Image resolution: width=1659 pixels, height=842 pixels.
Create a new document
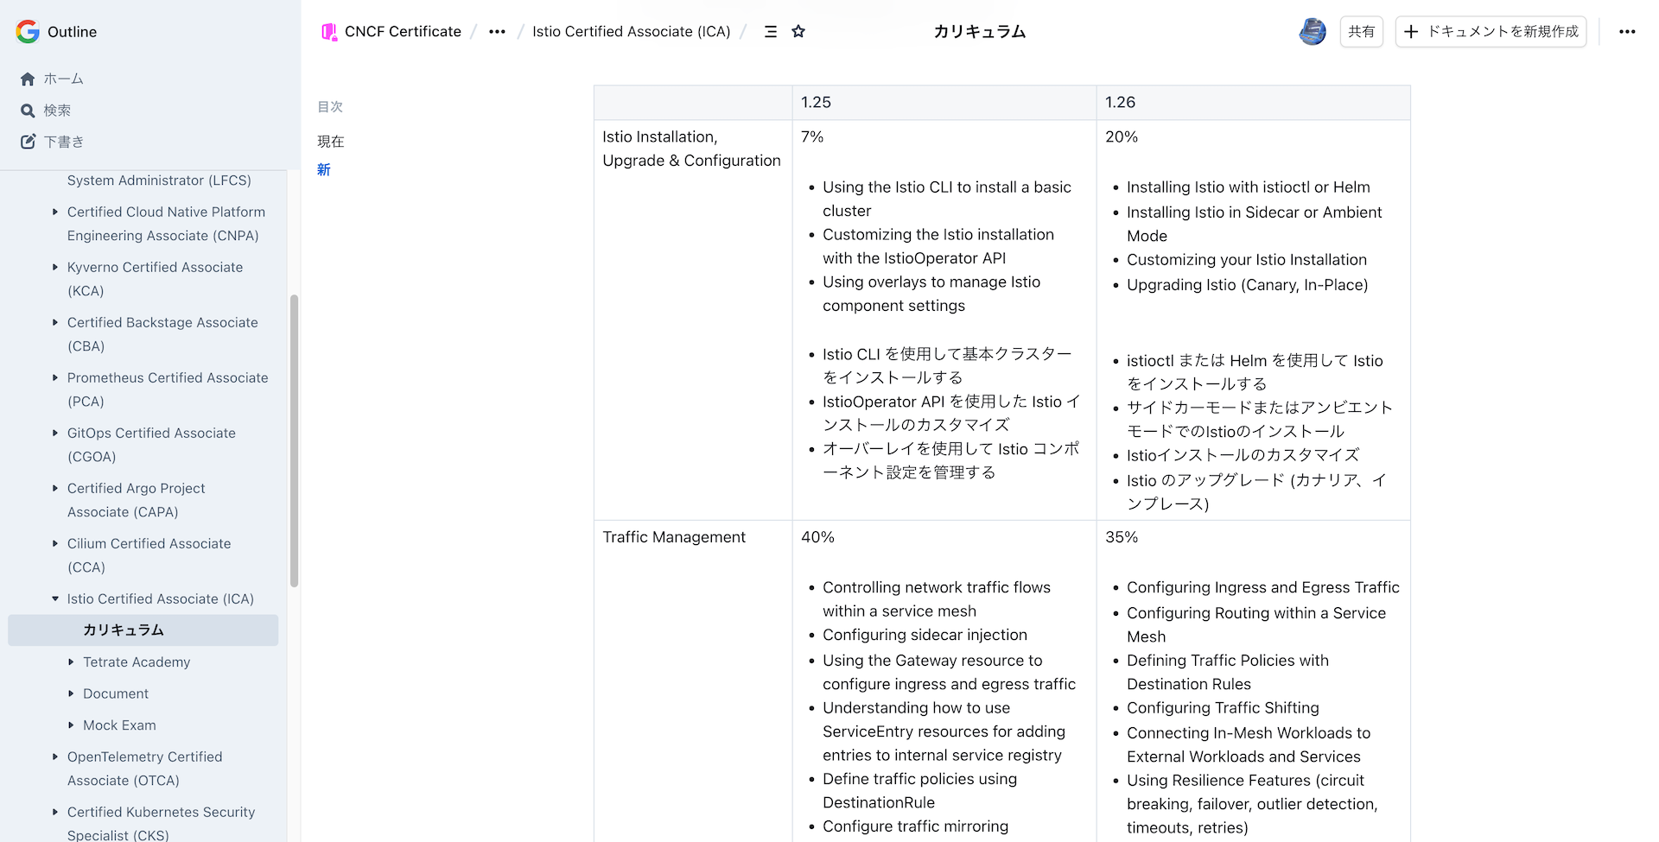(x=1491, y=32)
